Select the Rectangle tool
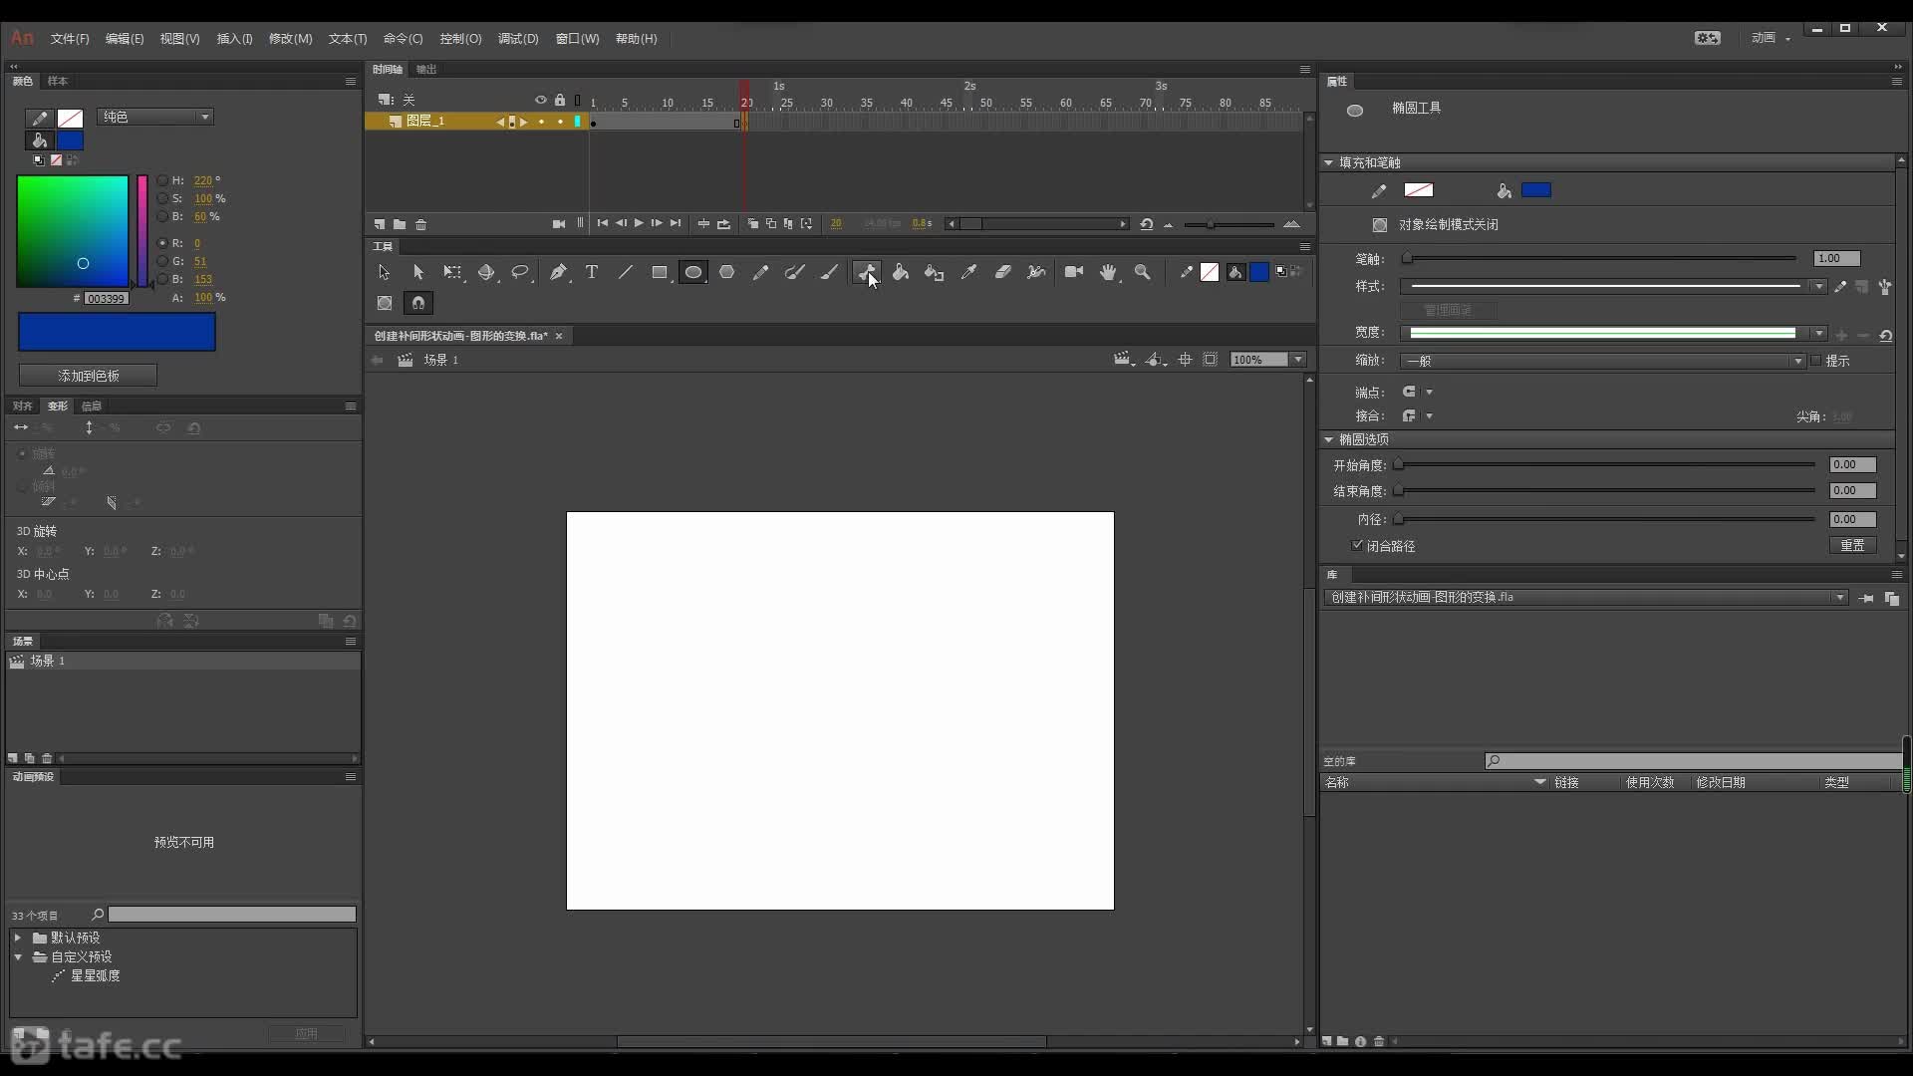 660,272
